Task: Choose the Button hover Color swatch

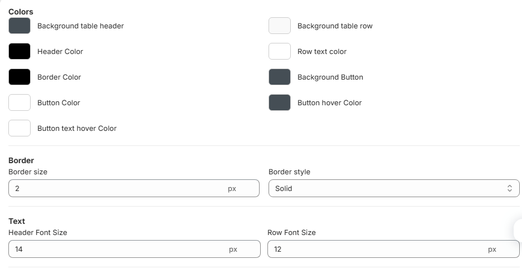Action: [280, 102]
